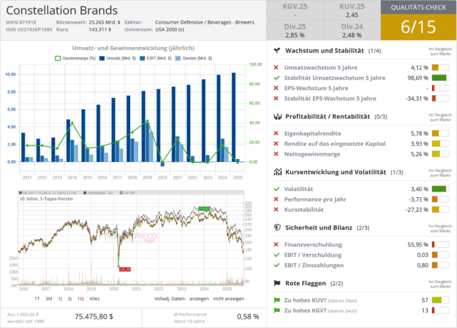
Task: Click the black flag icon beside Rote Flaggen
Action: point(277,283)
